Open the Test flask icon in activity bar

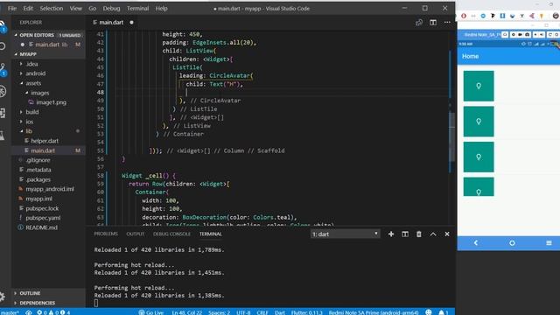(x=3, y=136)
